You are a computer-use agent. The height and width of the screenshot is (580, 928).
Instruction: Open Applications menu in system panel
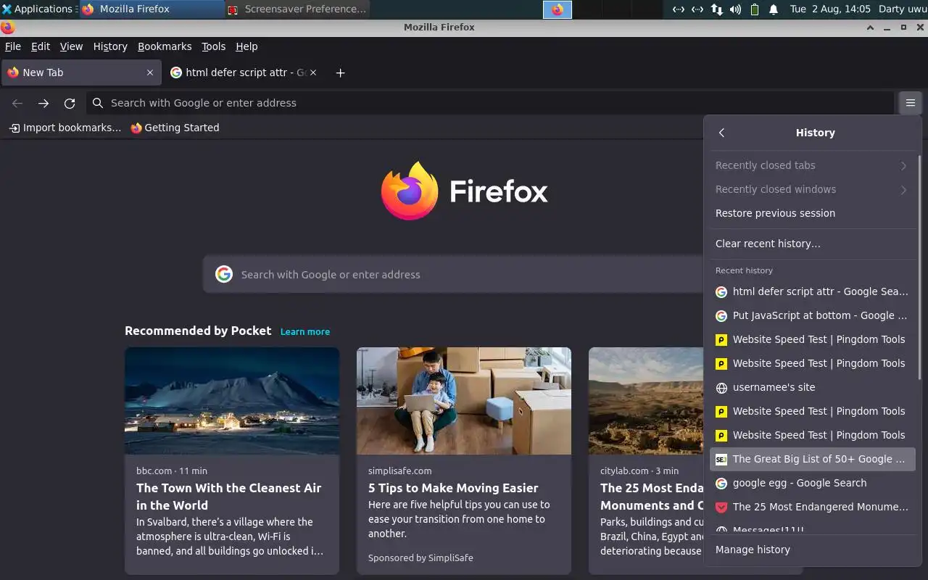click(x=38, y=9)
